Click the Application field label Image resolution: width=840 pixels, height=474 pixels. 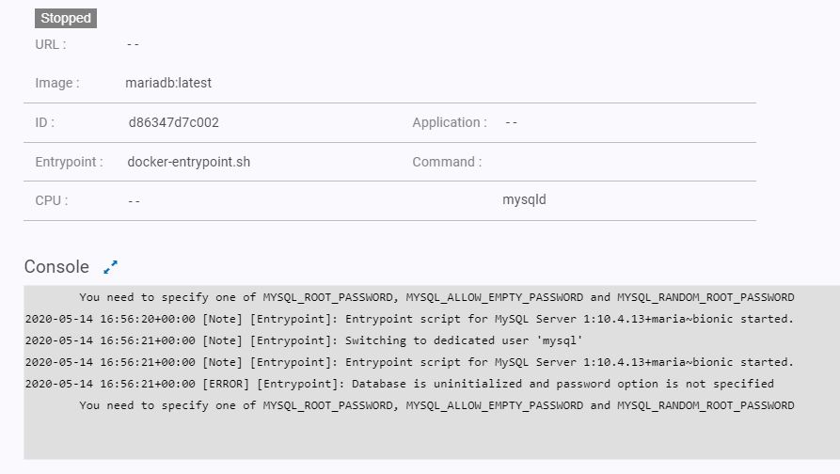point(450,122)
